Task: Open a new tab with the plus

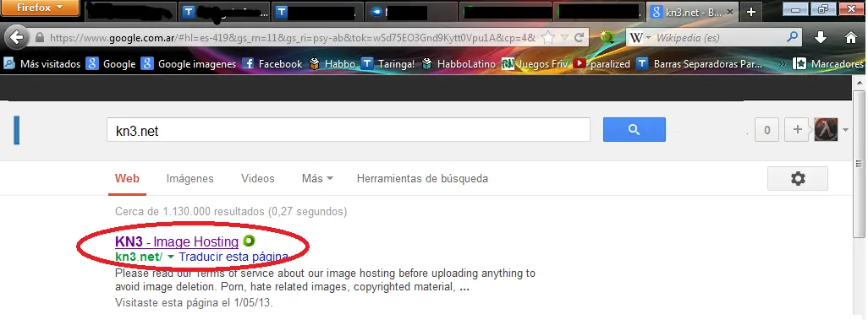Action: 750,12
